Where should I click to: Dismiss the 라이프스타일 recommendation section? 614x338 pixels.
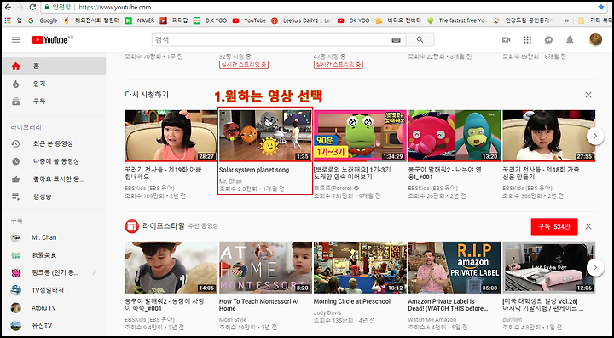588,226
